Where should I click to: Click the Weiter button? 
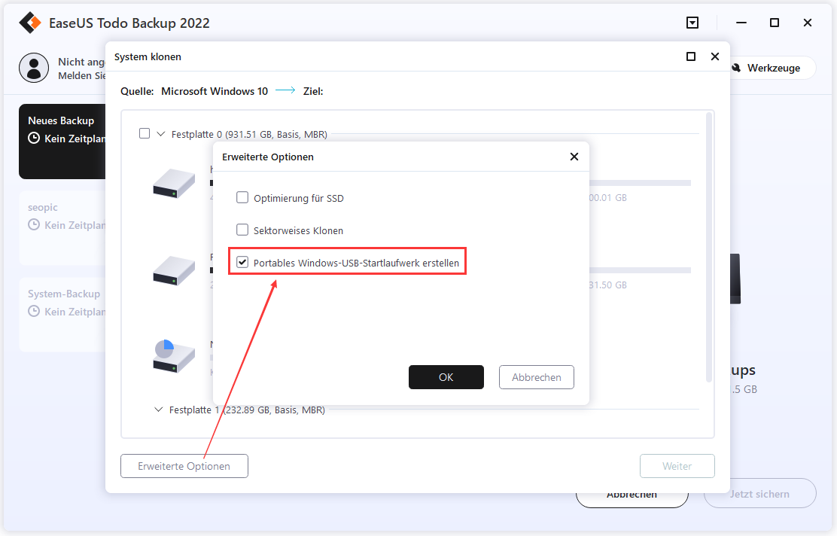tap(677, 466)
